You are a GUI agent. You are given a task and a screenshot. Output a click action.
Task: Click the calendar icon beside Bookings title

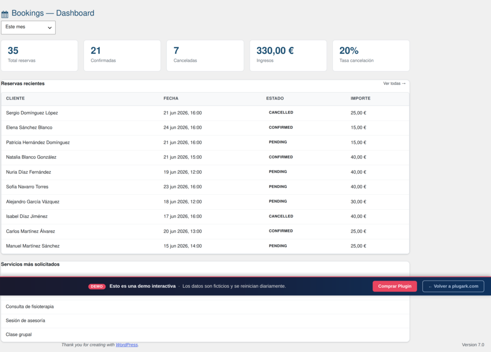(x=5, y=14)
